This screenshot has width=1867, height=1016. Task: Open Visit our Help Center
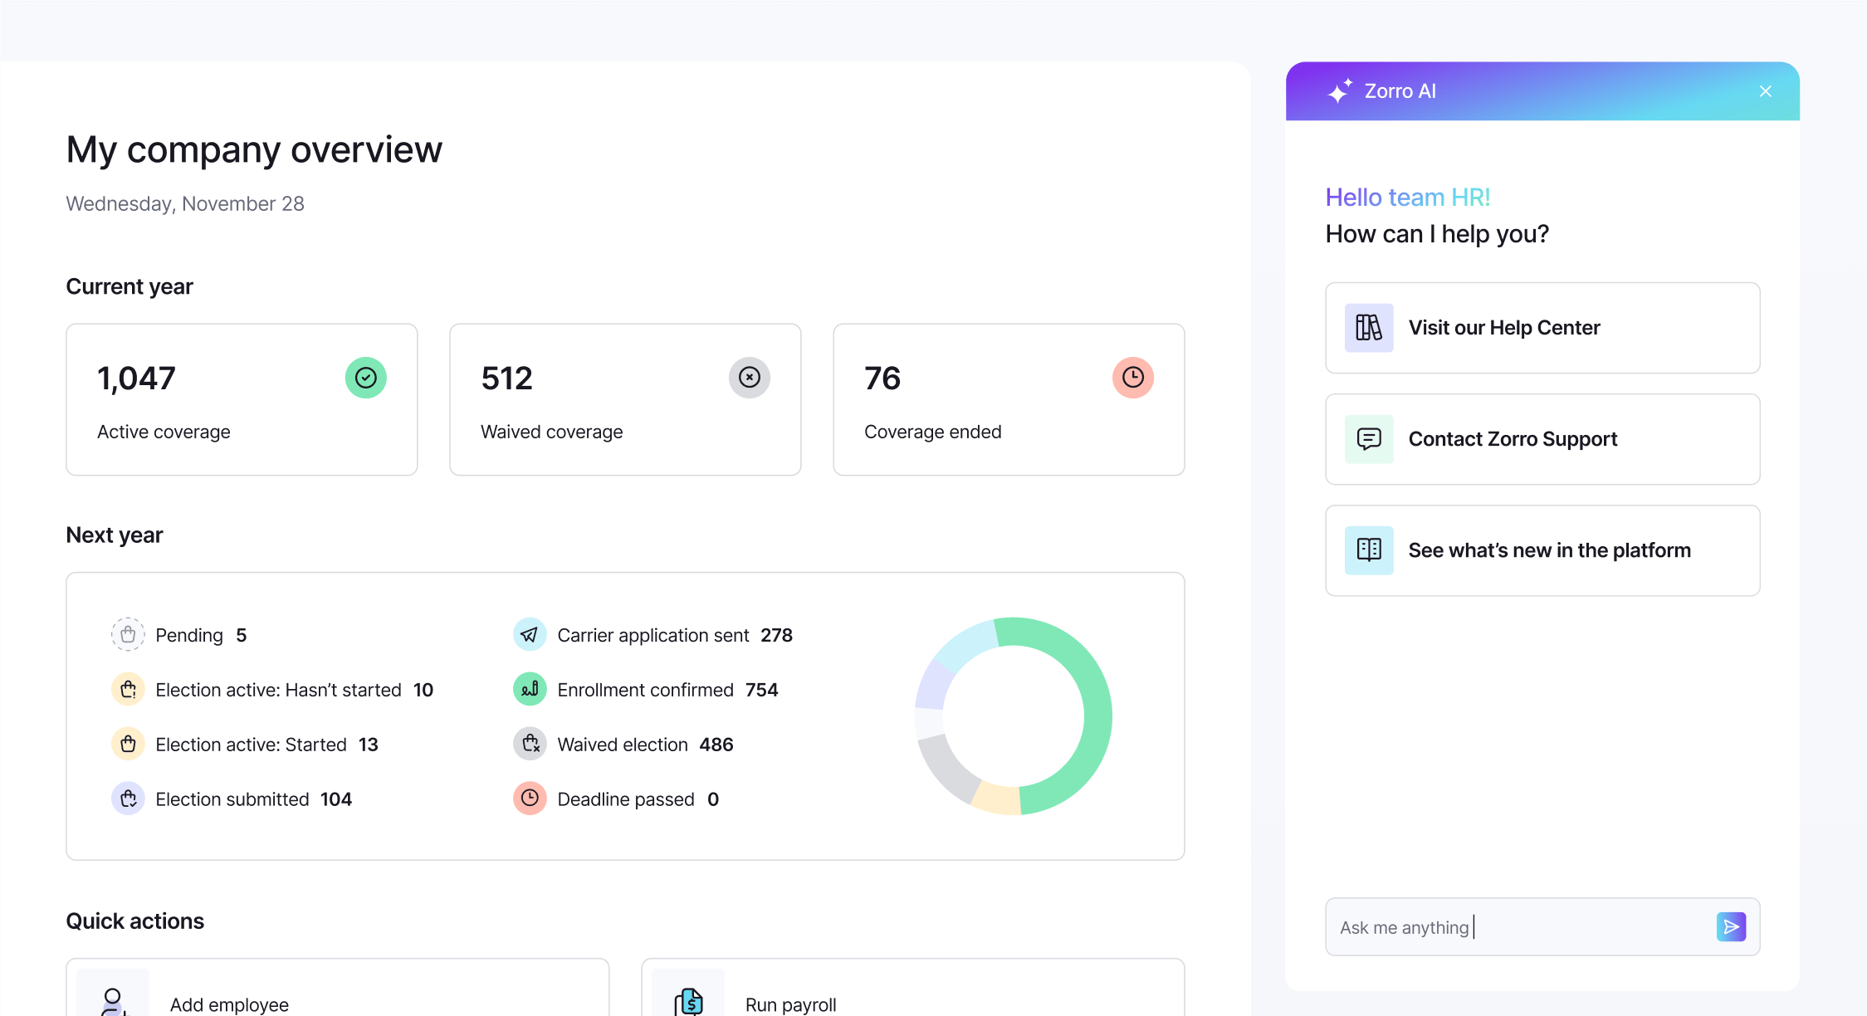tap(1542, 327)
